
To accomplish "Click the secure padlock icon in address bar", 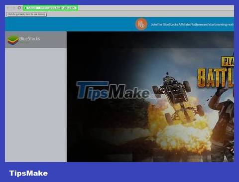I will 25,8.
